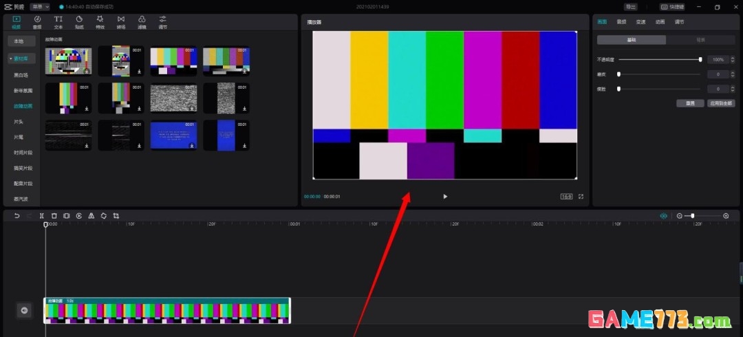Open the 贴纸 (Stickers) panel
Screen dimensions: 743x337
pos(79,22)
